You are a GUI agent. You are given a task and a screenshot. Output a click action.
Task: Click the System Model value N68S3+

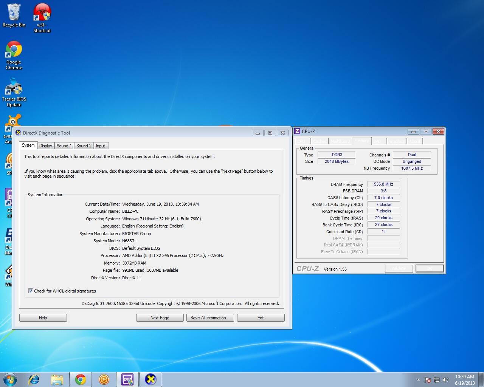click(x=130, y=241)
